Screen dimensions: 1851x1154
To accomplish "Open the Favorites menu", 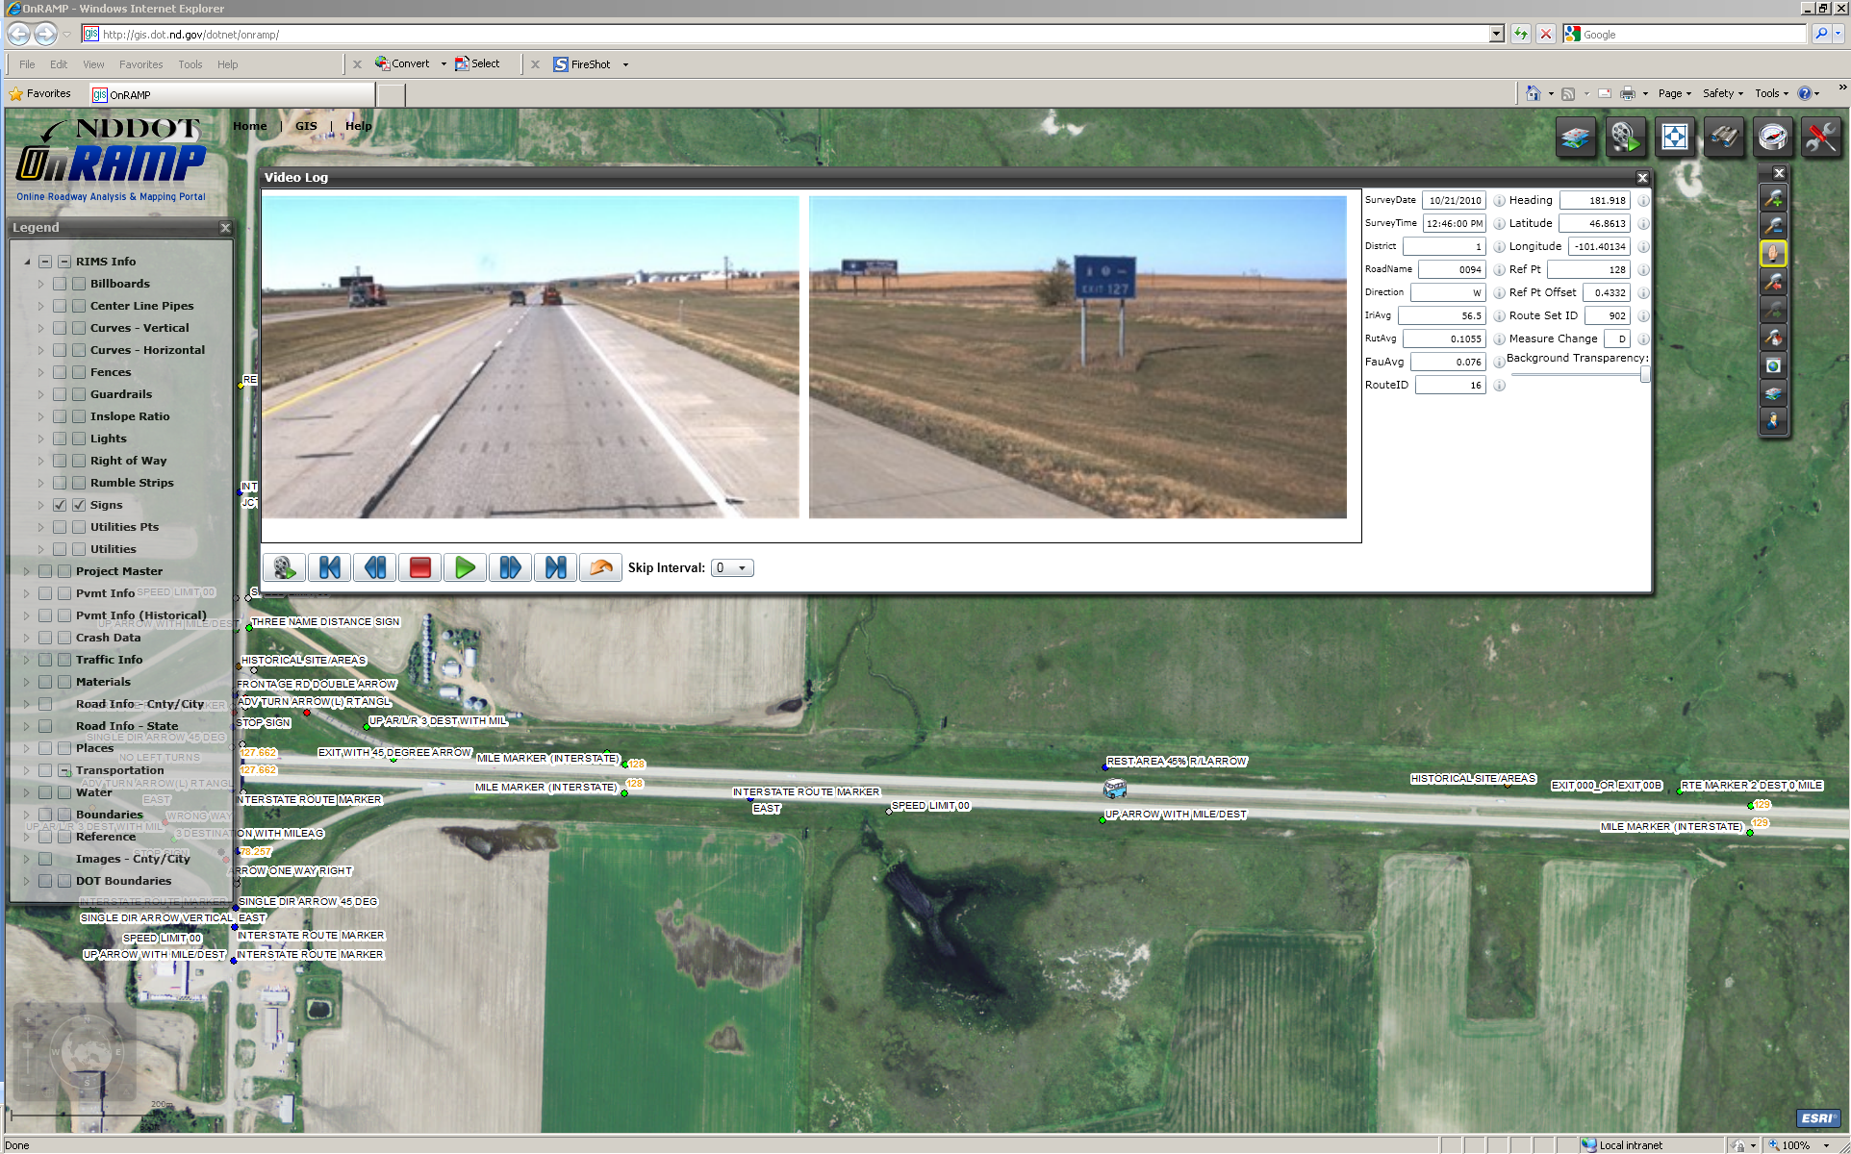I will tap(140, 63).
